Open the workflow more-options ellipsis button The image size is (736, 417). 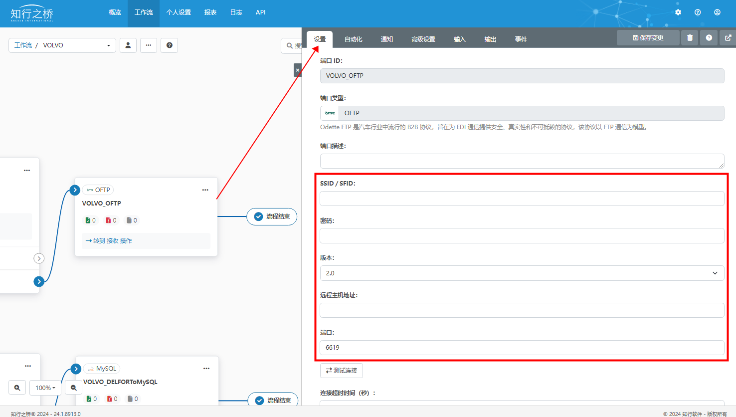pyautogui.click(x=149, y=45)
